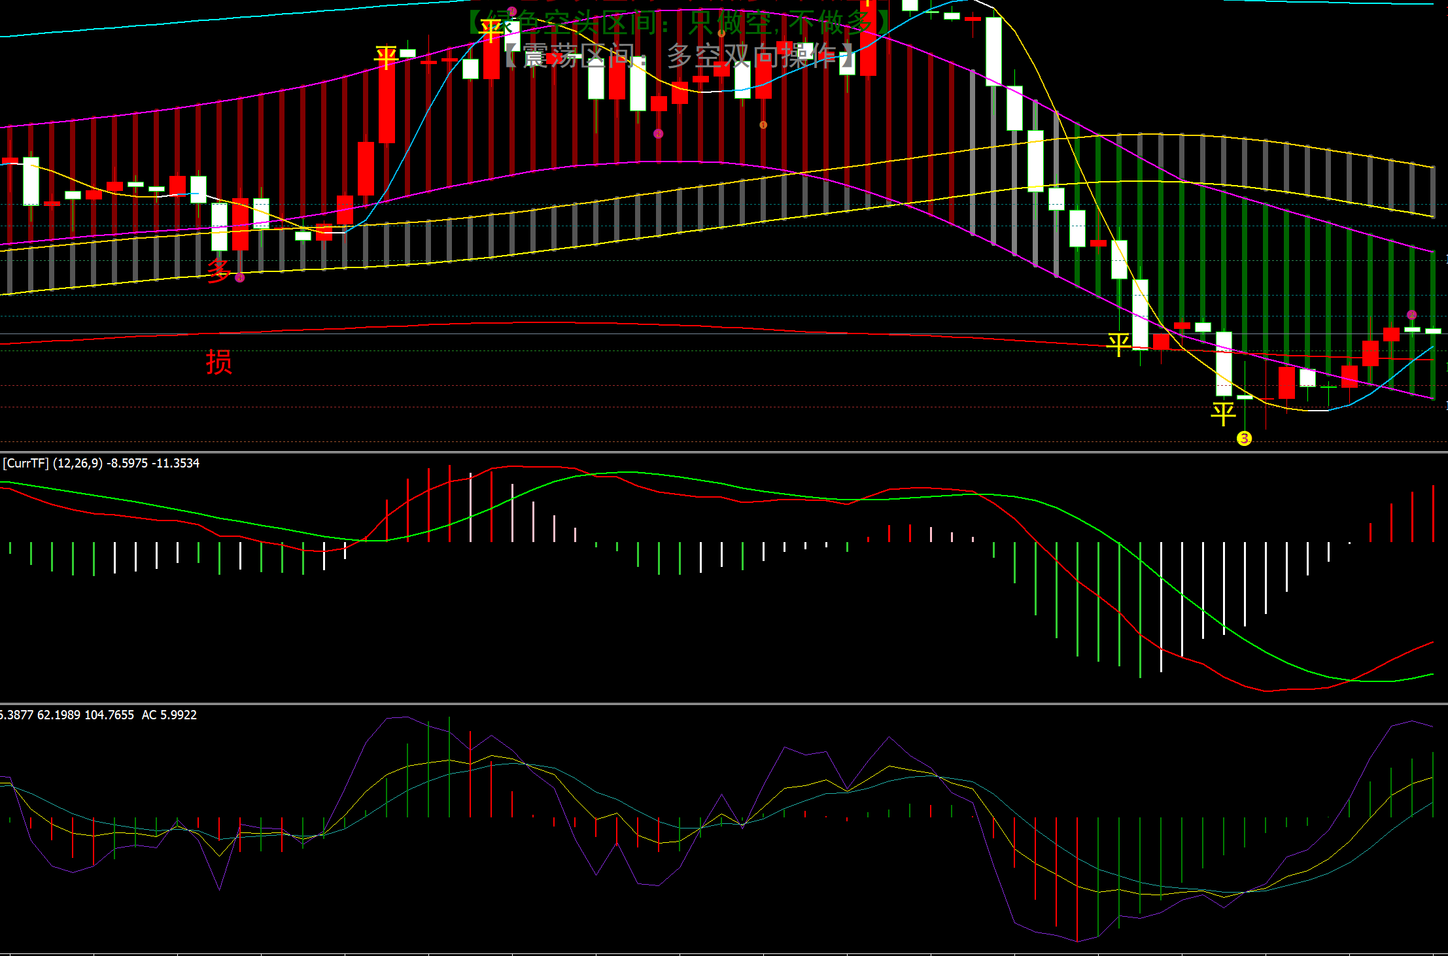Click the 平 marker above circled 3
The image size is (1448, 956).
pos(1223,413)
